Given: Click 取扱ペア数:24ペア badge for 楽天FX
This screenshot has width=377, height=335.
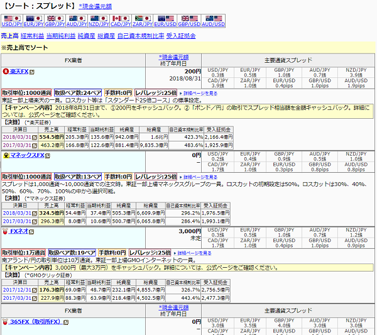Looking at the screenshot, I should (78, 93).
